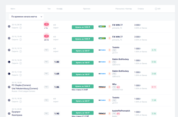
Task: Click the dollar coin icon beside Who
Action: pyautogui.click(x=110, y=87)
